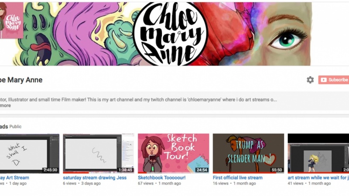Open the 'Sketchbook Tooooour!' video title
This screenshot has height=196, width=349.
click(161, 178)
